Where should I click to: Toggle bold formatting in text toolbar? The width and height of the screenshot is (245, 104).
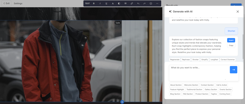(94, 3)
